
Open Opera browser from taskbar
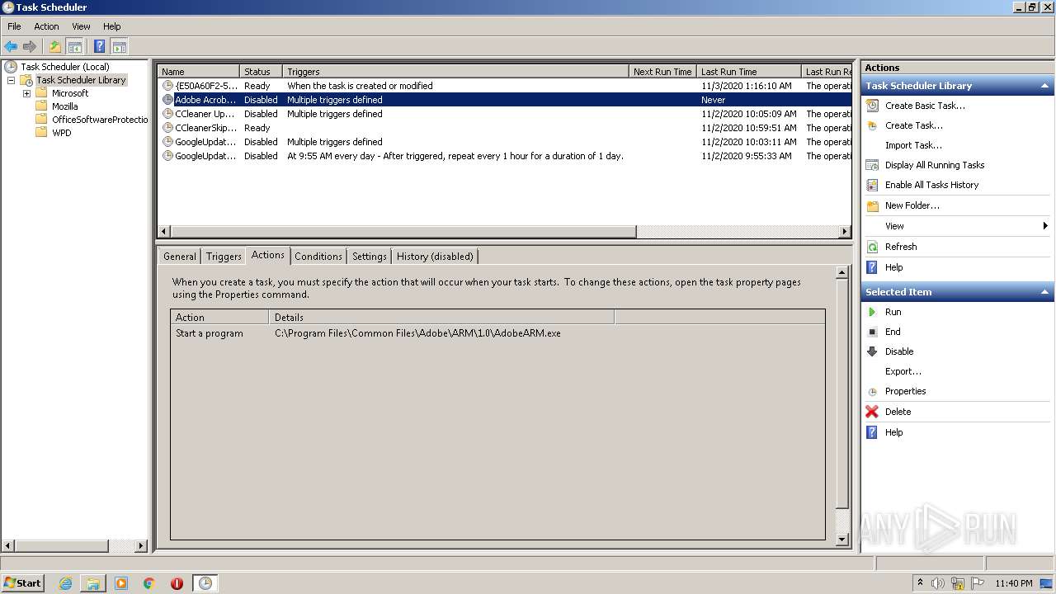coord(177,583)
